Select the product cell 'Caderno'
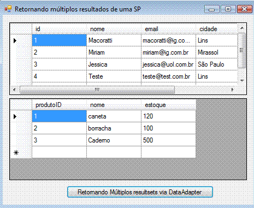Image resolution: width=254 pixels, height=208 pixels. (114, 140)
